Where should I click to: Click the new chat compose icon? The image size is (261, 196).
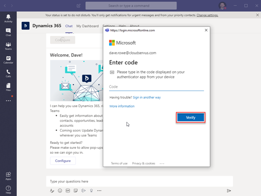point(79,6)
